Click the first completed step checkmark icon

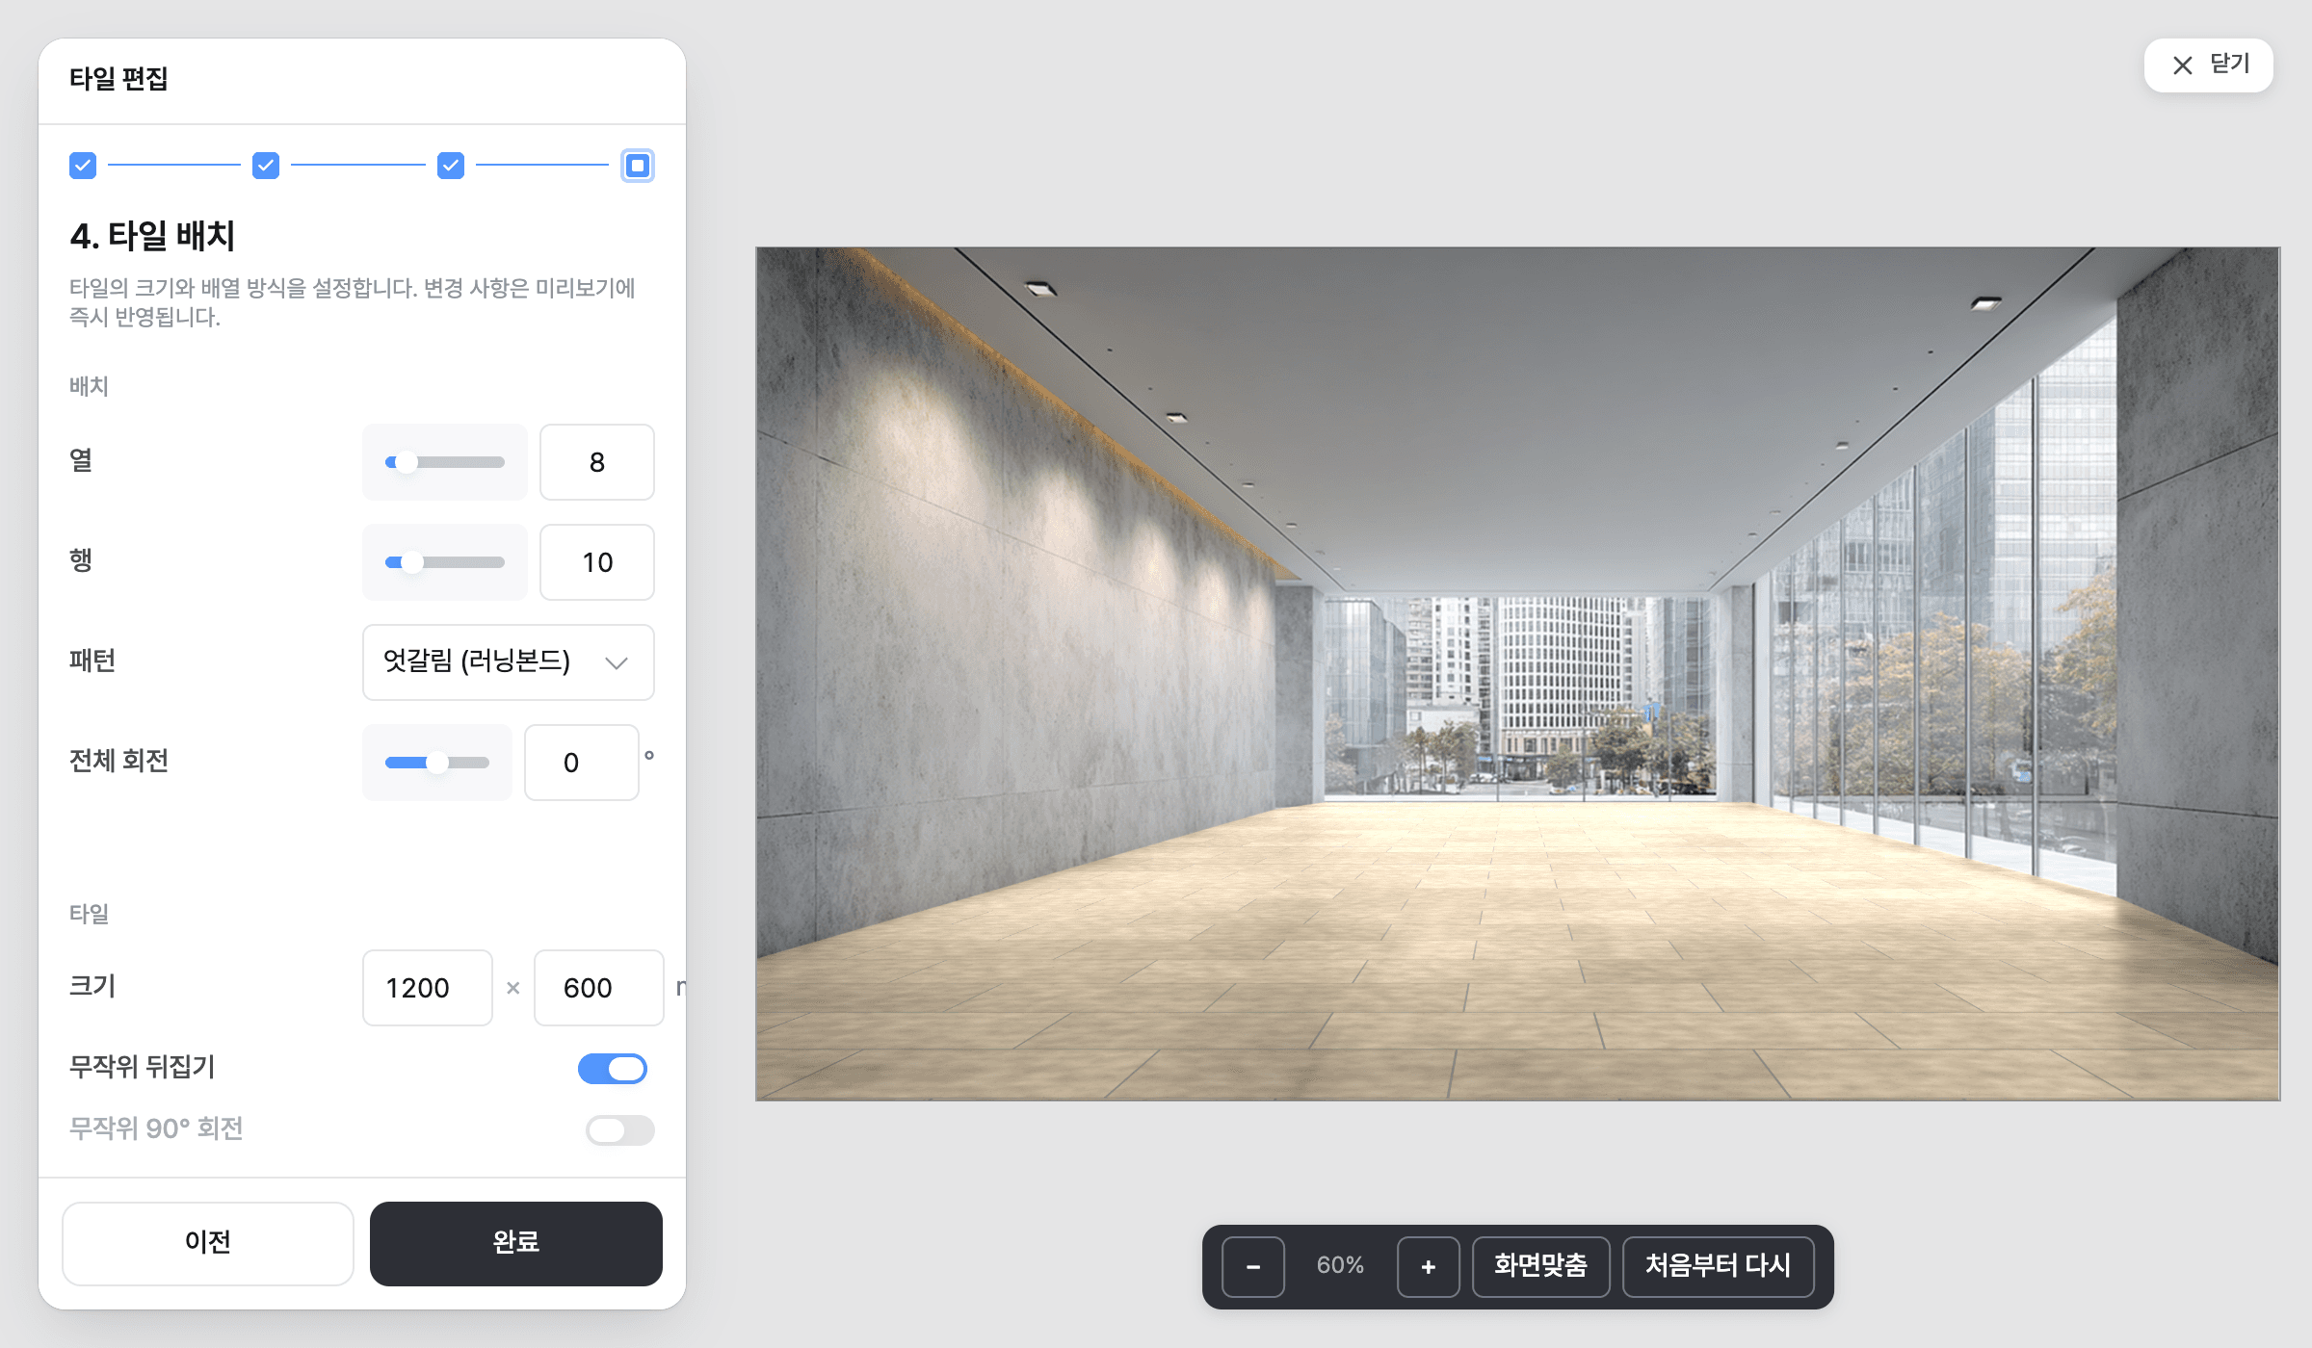83,166
